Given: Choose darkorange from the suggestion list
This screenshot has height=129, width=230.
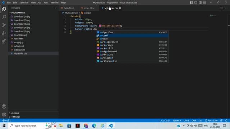Looking at the screenshot, I should tap(132, 45).
